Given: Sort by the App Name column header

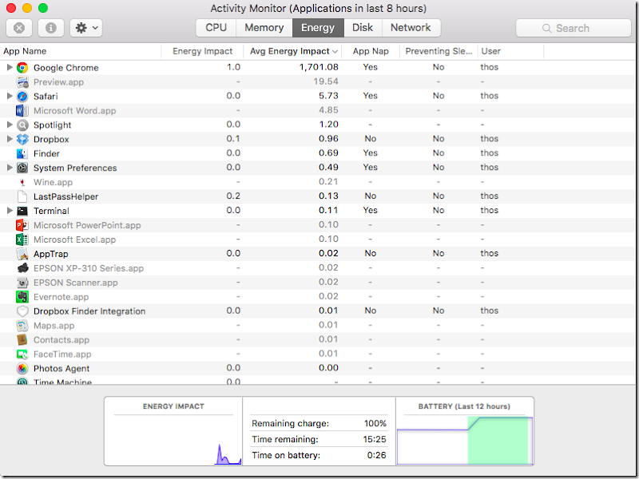Looking at the screenshot, I should (81, 51).
